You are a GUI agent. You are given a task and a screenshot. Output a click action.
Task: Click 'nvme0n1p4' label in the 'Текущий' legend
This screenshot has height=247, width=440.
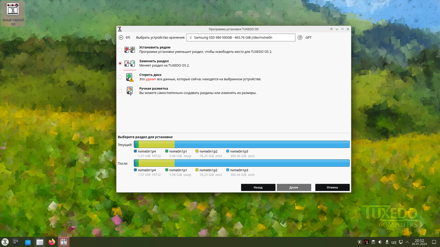[x=147, y=151]
